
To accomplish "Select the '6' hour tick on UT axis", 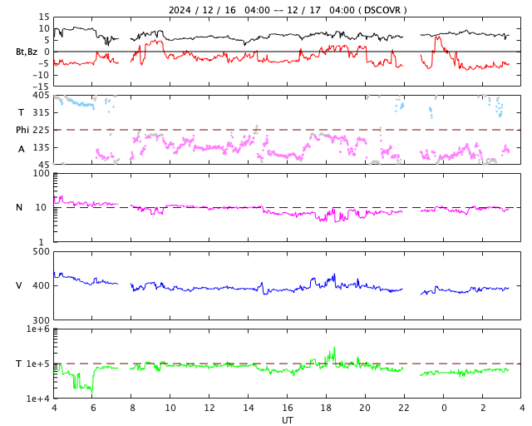I will coord(93,408).
